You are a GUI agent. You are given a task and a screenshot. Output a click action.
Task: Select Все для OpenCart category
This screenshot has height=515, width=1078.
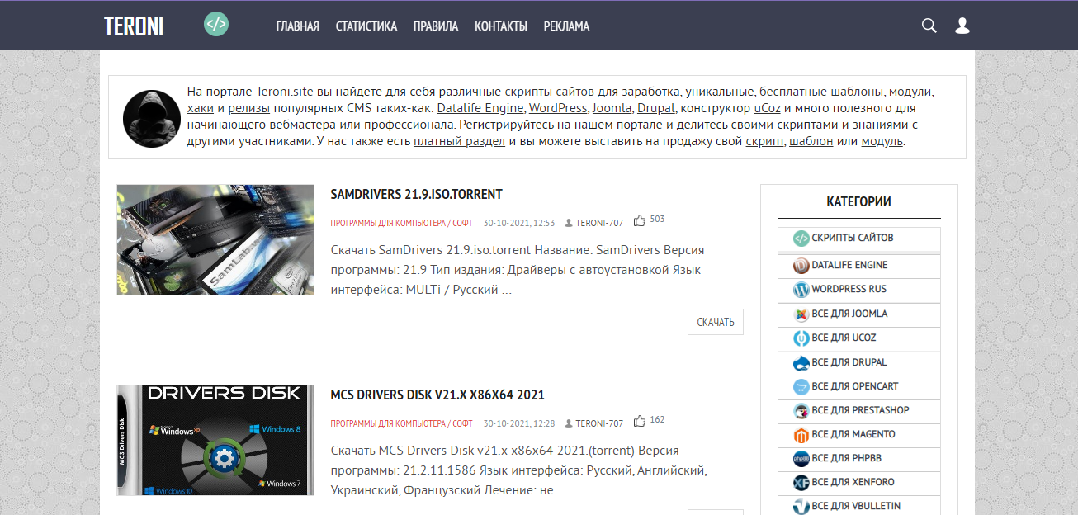point(854,386)
